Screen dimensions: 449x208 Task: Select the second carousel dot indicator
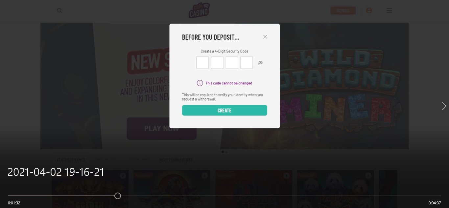click(226, 152)
